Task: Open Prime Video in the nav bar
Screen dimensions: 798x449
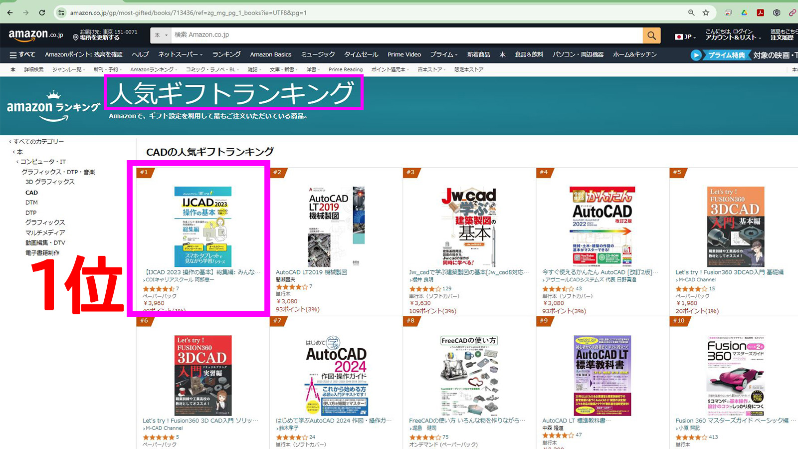Action: coord(404,54)
